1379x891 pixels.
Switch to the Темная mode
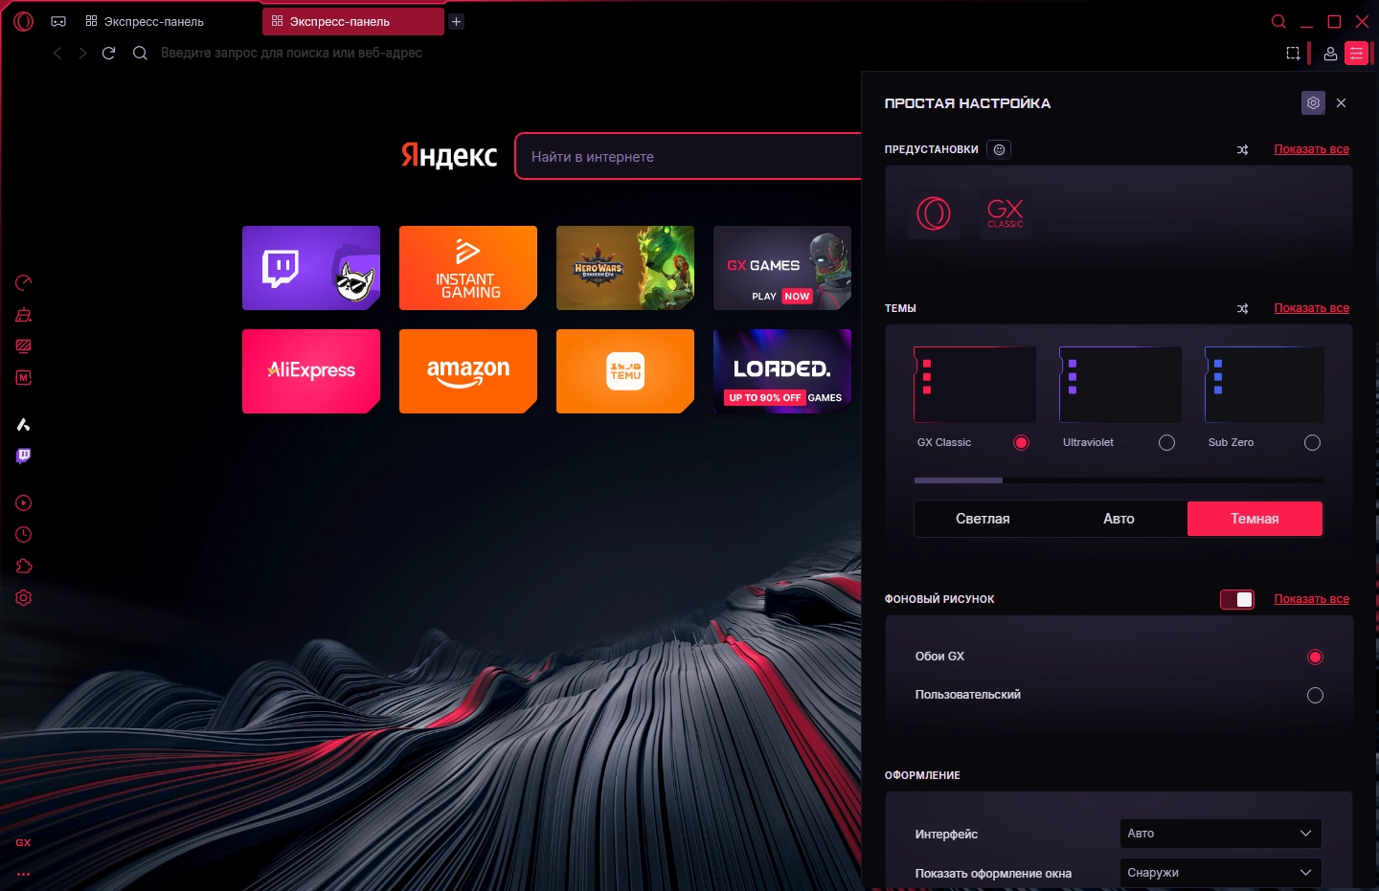[1255, 519]
